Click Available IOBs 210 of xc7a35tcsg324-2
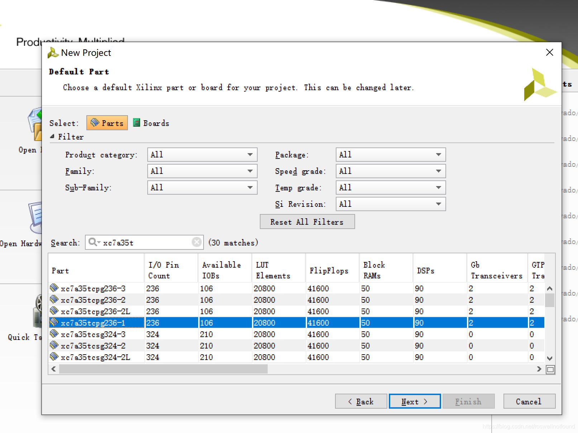 pyautogui.click(x=206, y=346)
